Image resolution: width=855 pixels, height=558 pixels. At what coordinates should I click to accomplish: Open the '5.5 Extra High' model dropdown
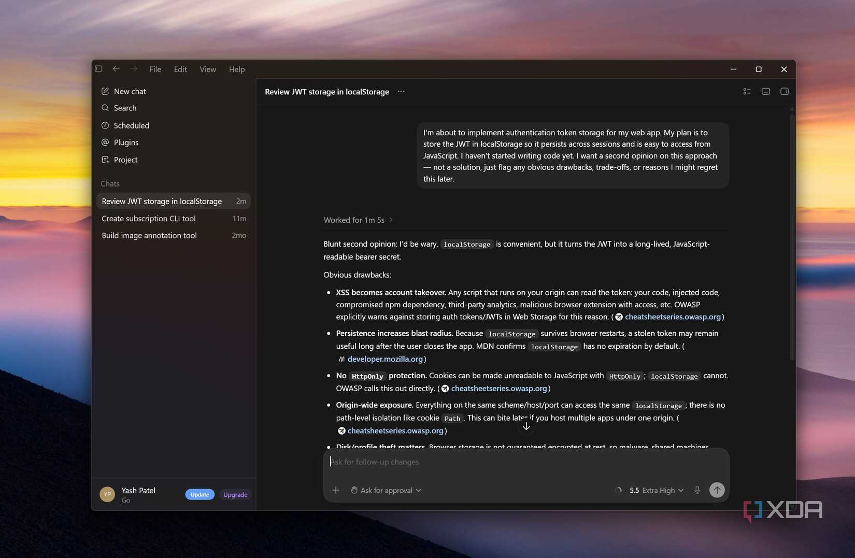coord(656,490)
